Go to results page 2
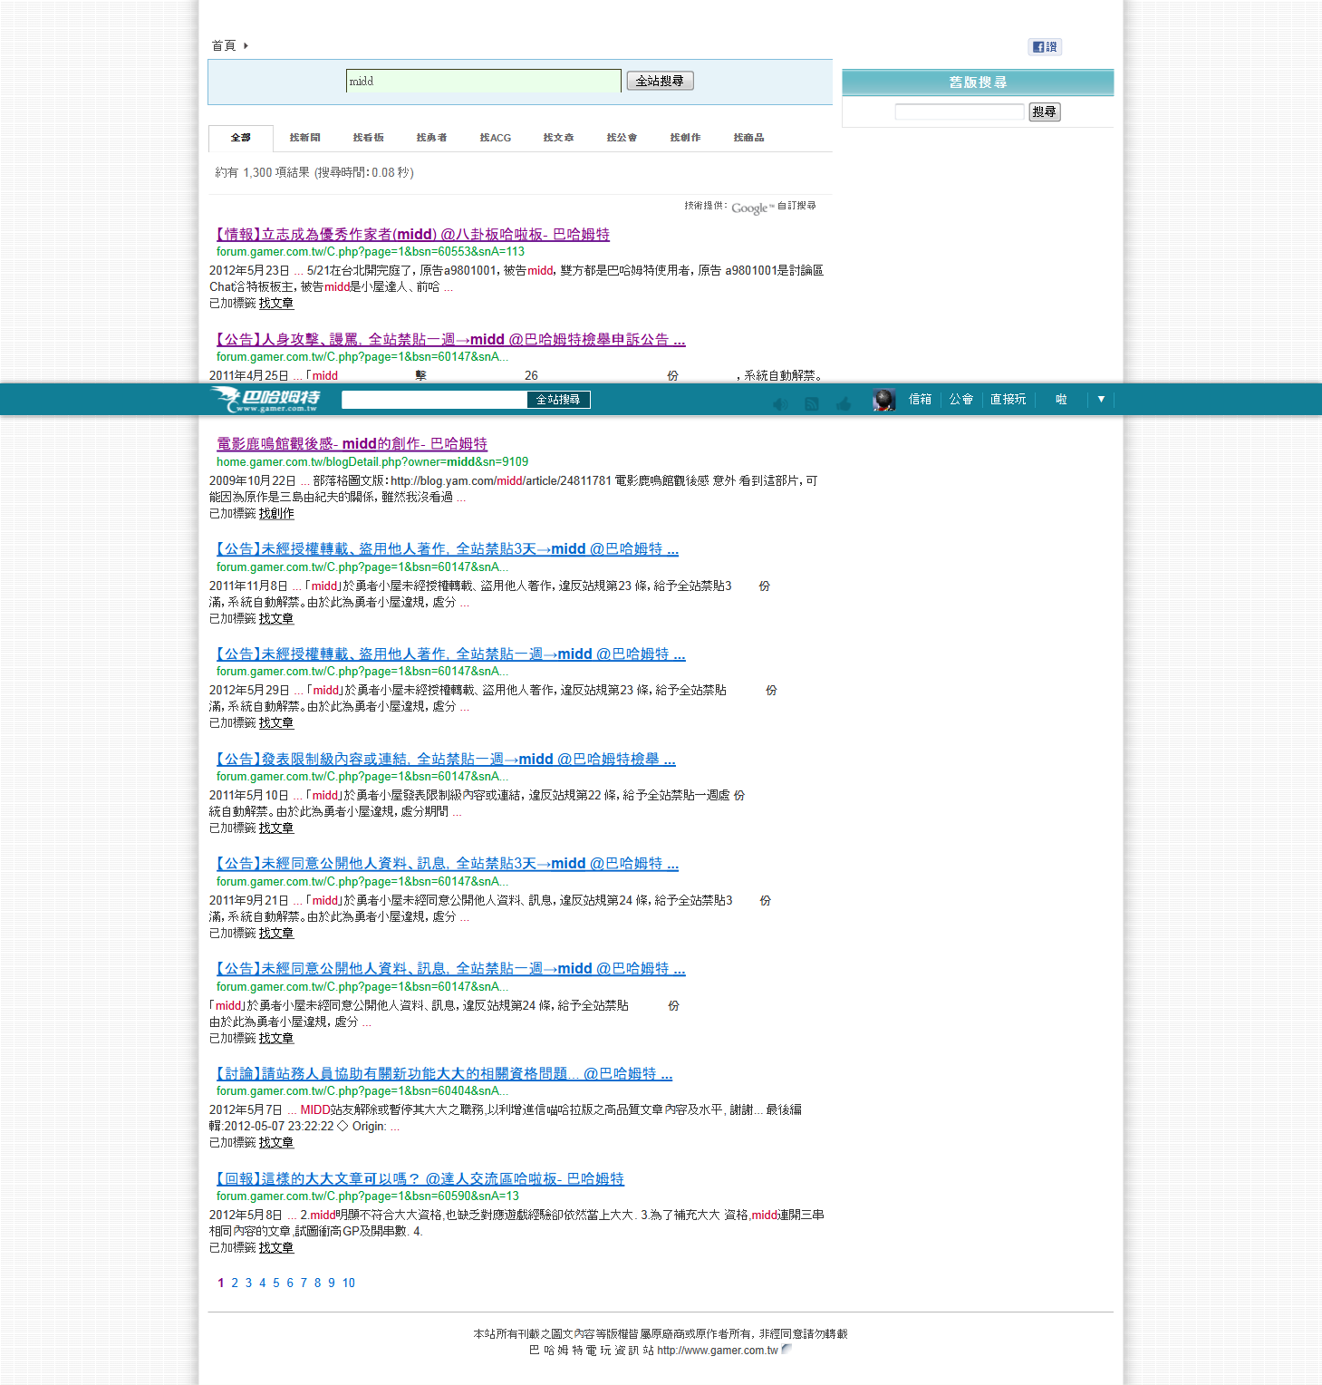The width and height of the screenshot is (1322, 1385). (235, 1283)
